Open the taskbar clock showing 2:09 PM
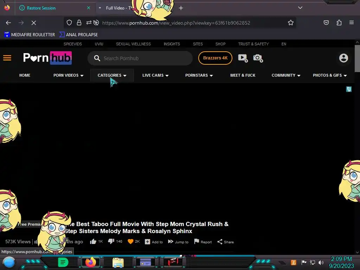The width and height of the screenshot is (360, 270). 341,262
